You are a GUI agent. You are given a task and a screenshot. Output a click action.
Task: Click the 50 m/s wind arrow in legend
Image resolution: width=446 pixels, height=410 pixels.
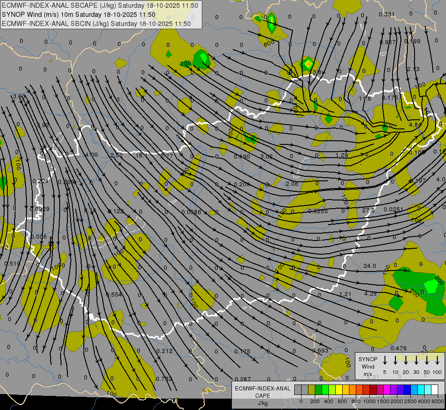(427, 360)
